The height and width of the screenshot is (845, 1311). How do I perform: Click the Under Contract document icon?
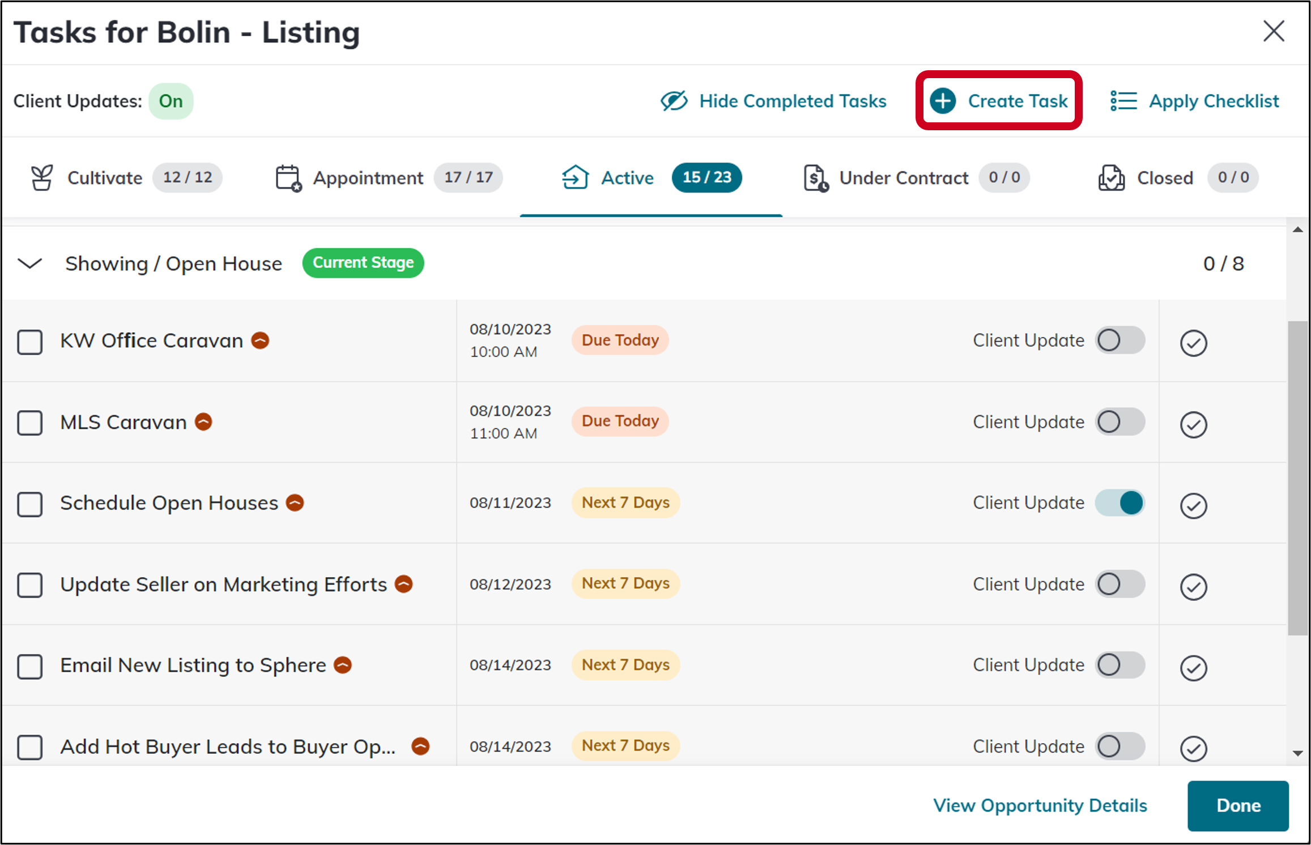click(814, 177)
